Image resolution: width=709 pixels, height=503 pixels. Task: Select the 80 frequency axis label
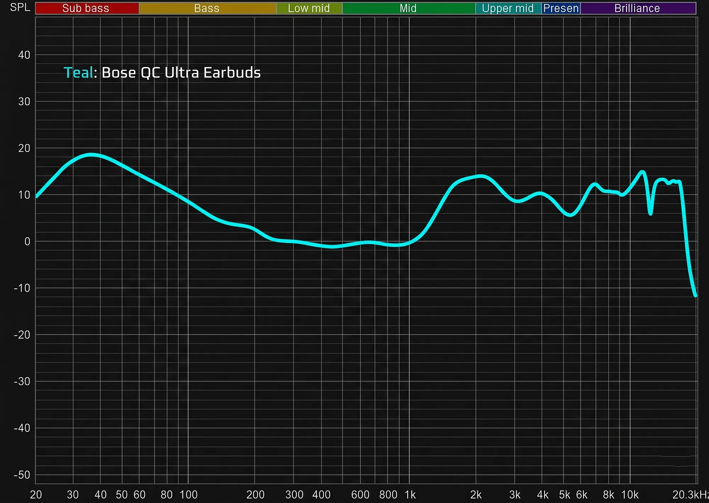click(x=167, y=494)
